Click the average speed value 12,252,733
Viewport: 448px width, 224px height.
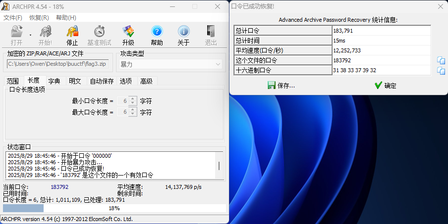coord(382,51)
